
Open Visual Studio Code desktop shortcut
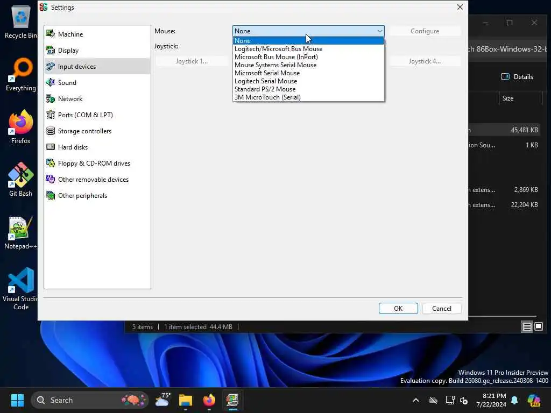[x=20, y=289]
